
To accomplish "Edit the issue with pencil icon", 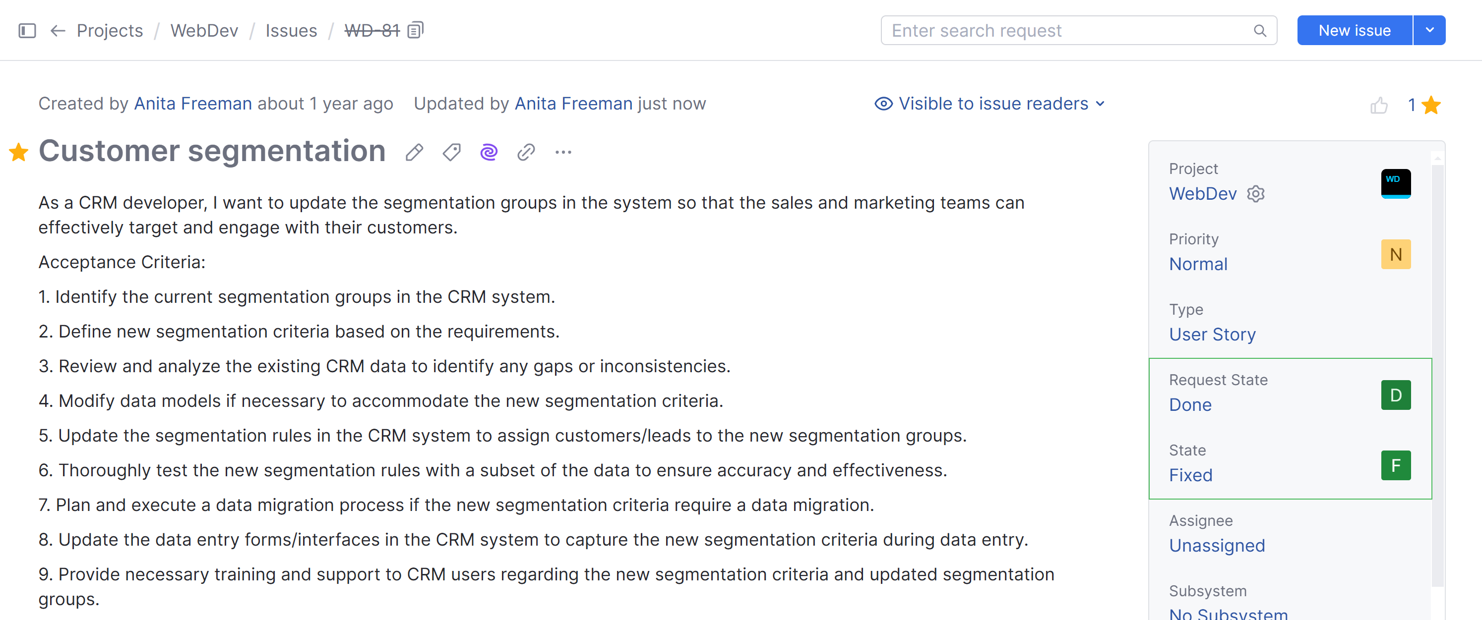I will 414,152.
